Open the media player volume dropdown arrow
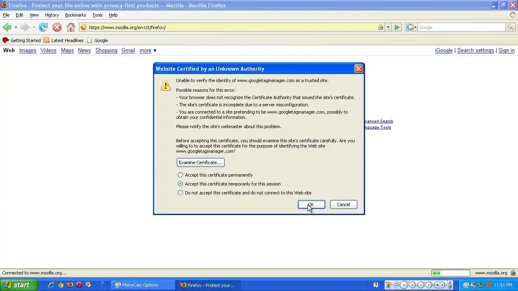Image resolution: width=518 pixels, height=291 pixels. [x=443, y=285]
